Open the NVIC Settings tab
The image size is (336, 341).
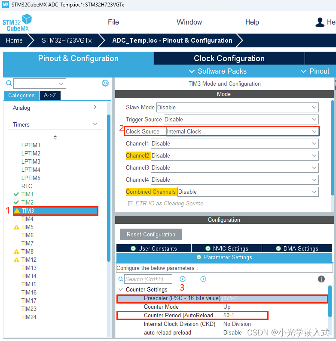226,248
